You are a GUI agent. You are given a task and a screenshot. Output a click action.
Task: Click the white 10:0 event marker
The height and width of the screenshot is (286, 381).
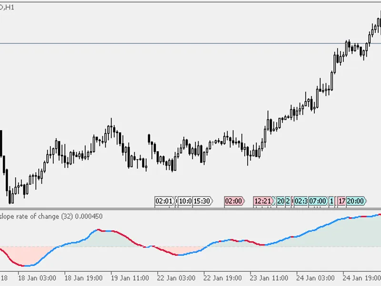coord(185,201)
